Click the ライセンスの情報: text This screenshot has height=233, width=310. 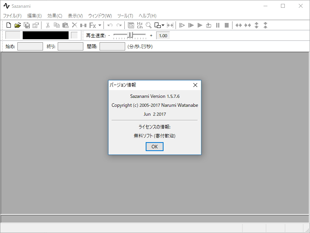point(155,127)
